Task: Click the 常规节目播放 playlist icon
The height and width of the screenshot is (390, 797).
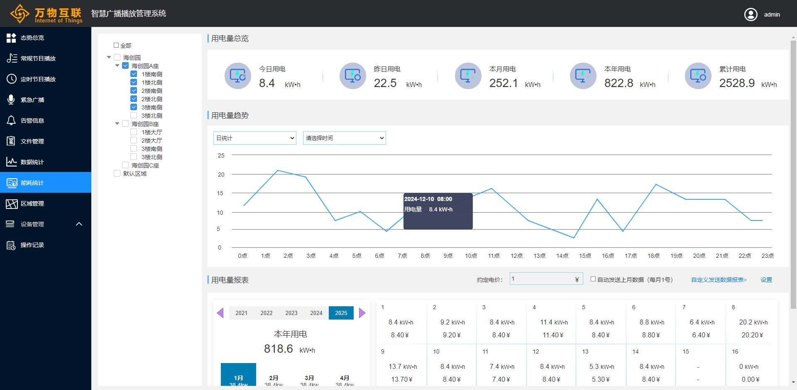Action: tap(12, 58)
